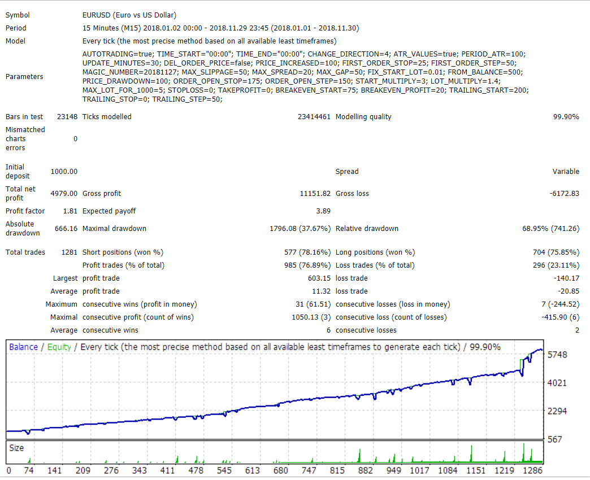Click the Size label in the lot-size panel
Screen dimensions: 590x480
(x=16, y=448)
